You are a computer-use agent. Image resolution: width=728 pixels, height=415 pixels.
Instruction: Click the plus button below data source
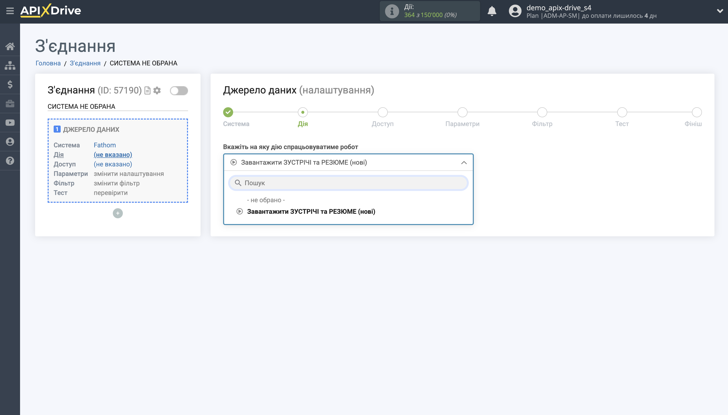tap(118, 213)
